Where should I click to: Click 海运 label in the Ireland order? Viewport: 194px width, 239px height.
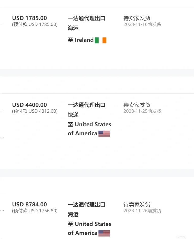click(x=73, y=28)
